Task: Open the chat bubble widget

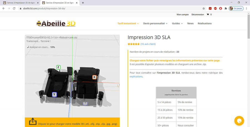Action: tap(239, 121)
